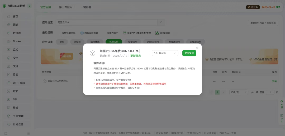This screenshot has height=136, width=285.
Task: Open Docker from the sidebar
Action: point(17,41)
